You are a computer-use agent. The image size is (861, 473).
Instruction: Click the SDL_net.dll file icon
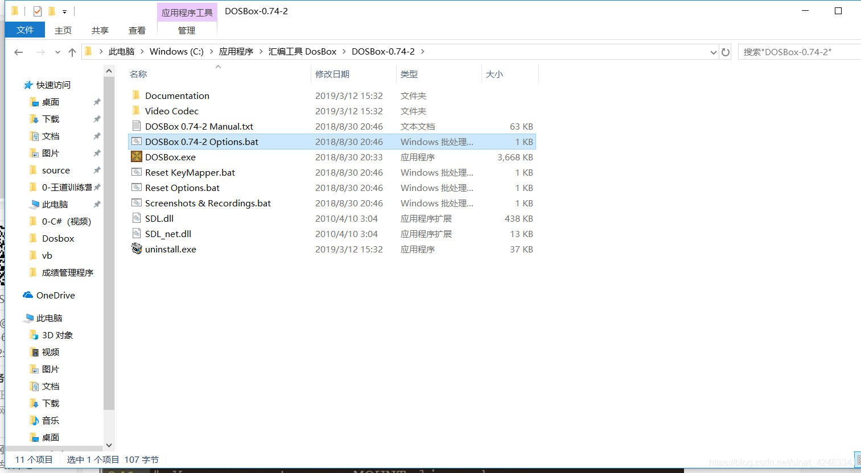136,234
